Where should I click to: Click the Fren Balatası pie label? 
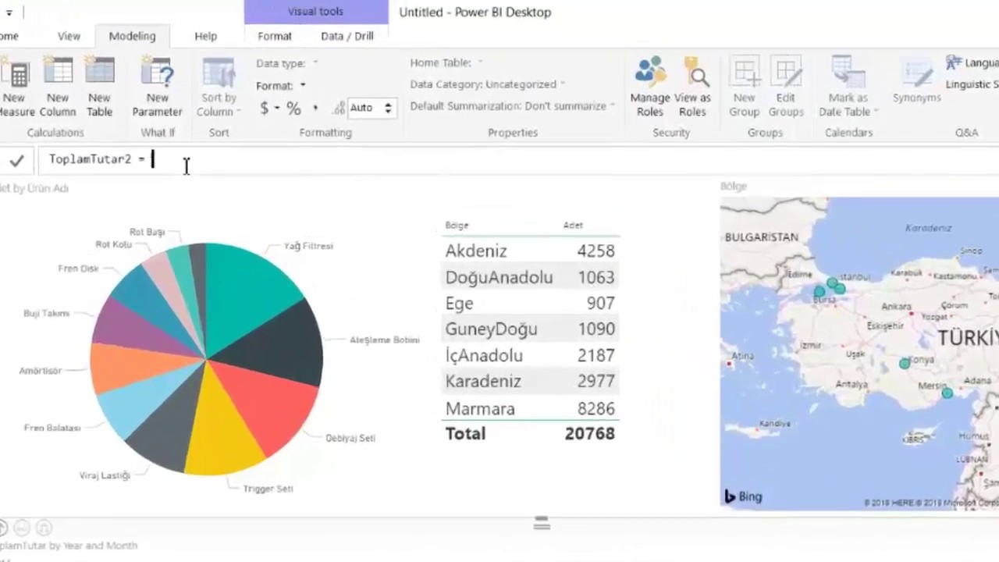click(52, 428)
